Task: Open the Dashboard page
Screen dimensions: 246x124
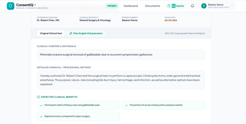Action: [x=131, y=6]
